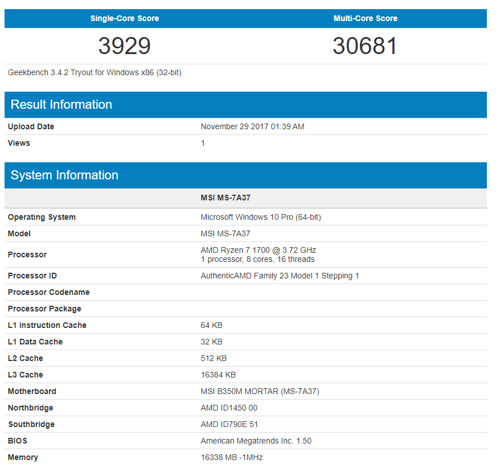Click the L1 Instruction Cache label

pyautogui.click(x=47, y=325)
